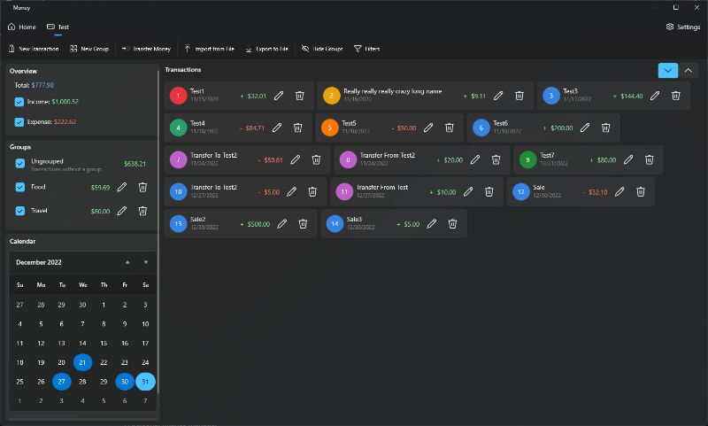Image resolution: width=708 pixels, height=426 pixels.
Task: Delete the Test6 transaction
Action: coord(605,128)
